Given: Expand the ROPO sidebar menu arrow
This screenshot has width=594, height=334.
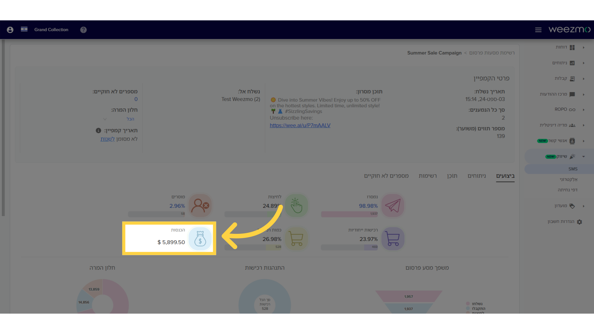Looking at the screenshot, I should (x=583, y=110).
